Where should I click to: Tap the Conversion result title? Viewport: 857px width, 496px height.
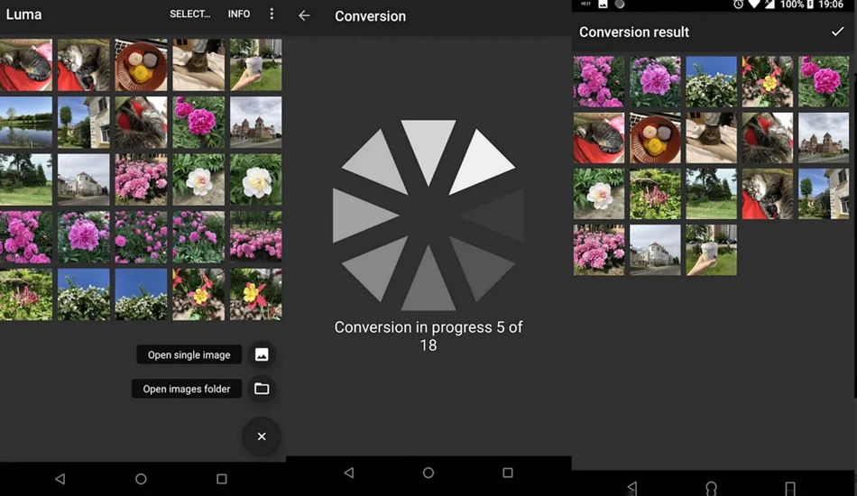point(634,32)
